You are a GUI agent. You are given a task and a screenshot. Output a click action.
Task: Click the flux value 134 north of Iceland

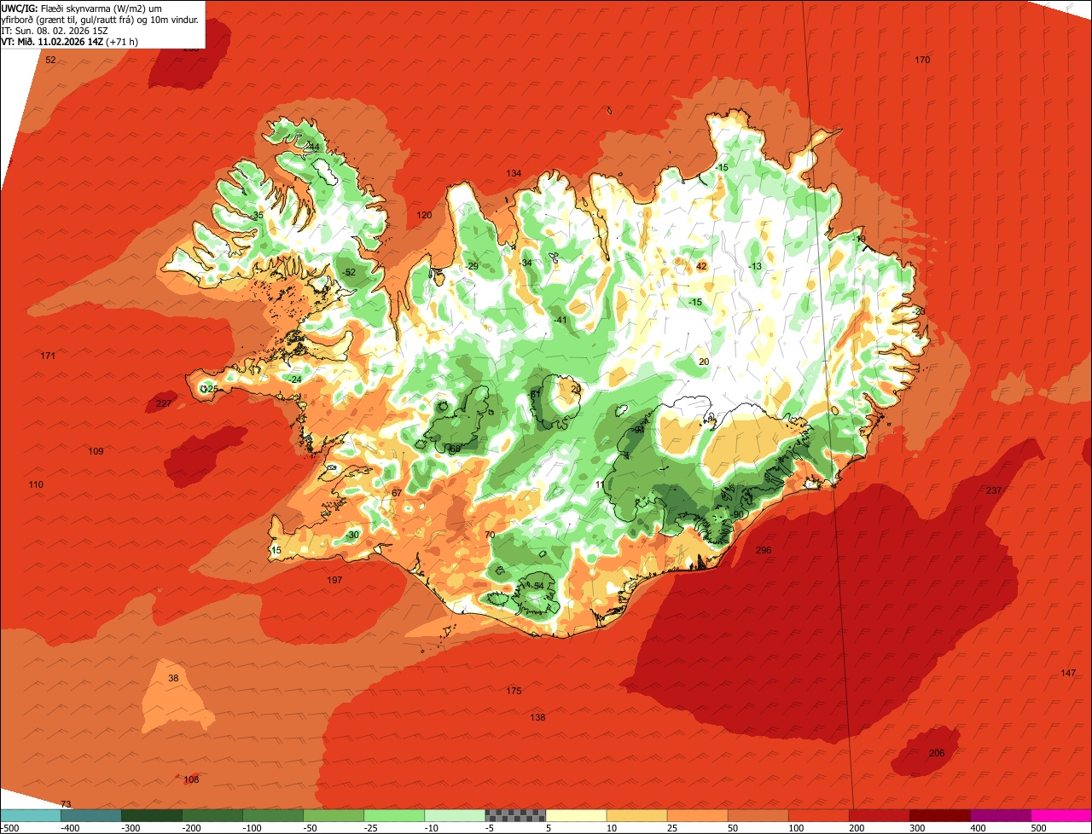click(514, 173)
